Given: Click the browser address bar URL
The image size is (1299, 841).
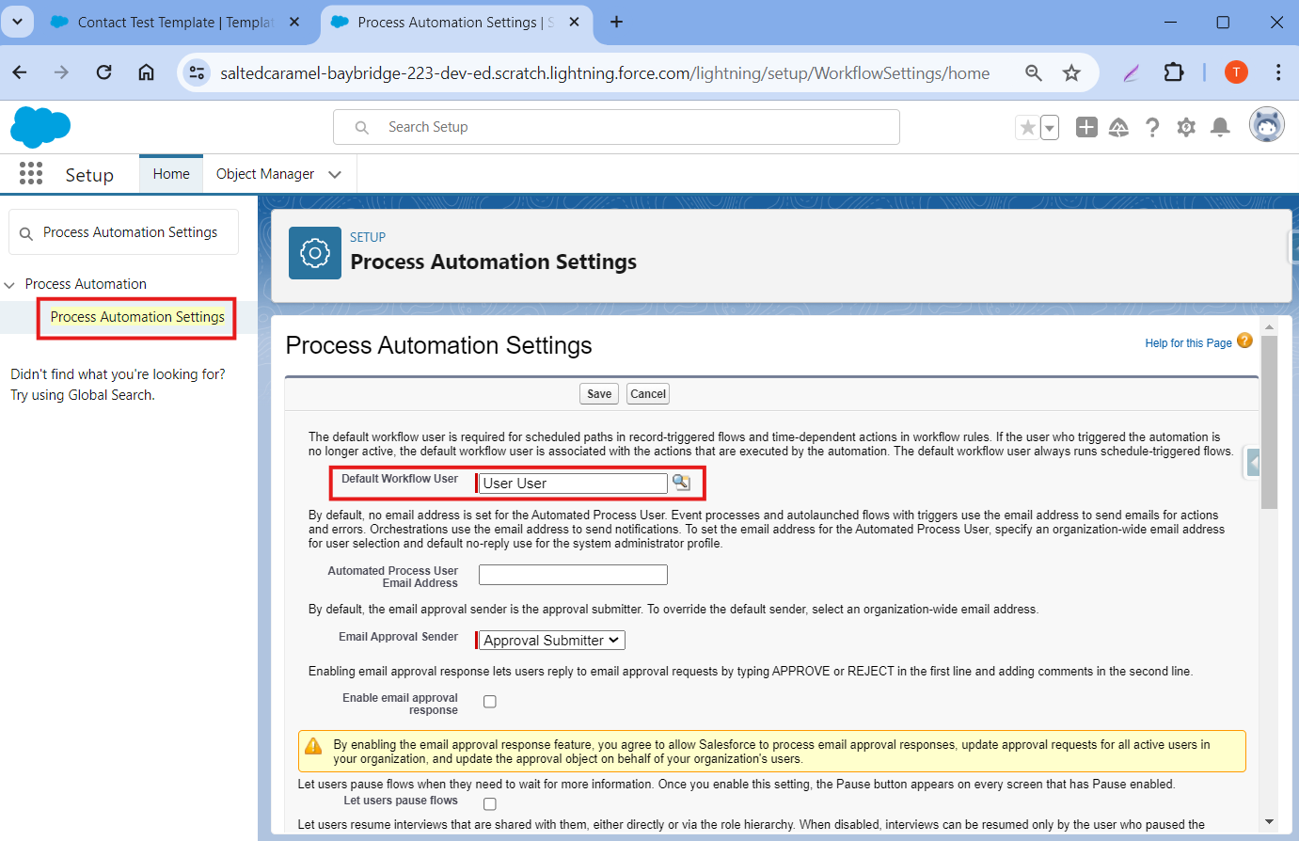Looking at the screenshot, I should coord(605,72).
